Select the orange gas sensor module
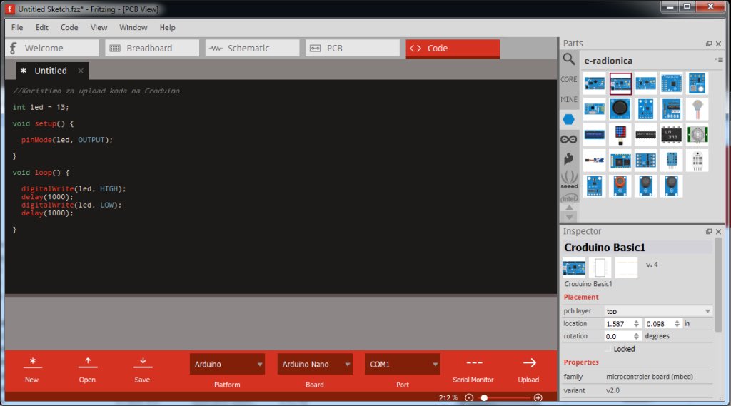 pos(620,186)
